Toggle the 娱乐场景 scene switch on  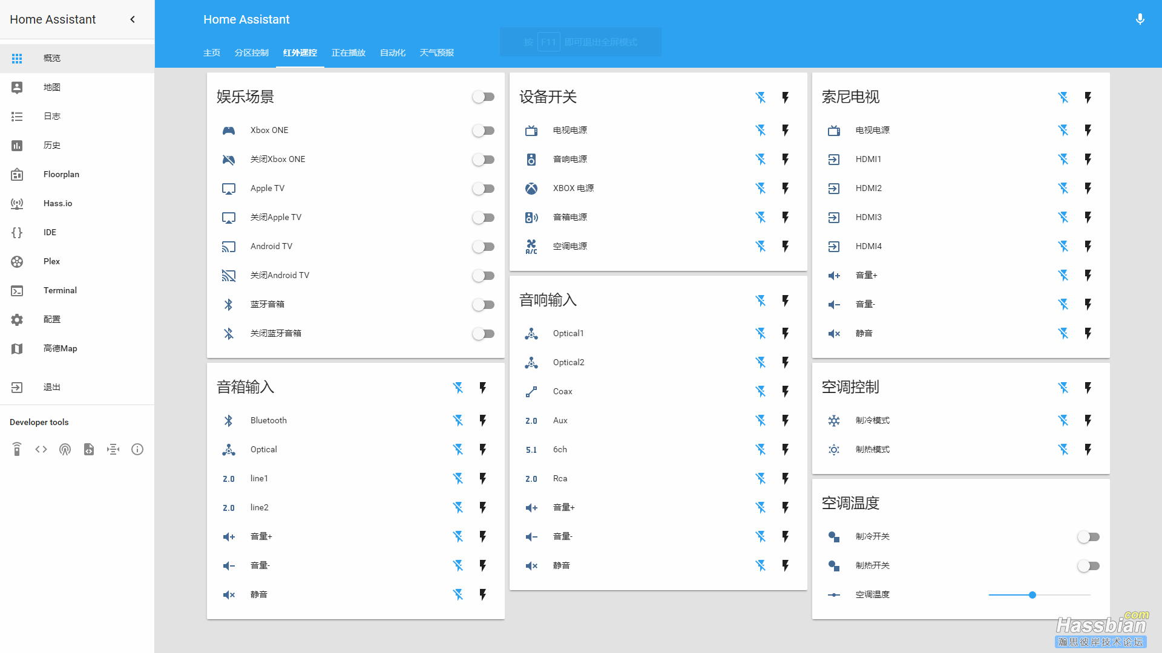tap(483, 97)
